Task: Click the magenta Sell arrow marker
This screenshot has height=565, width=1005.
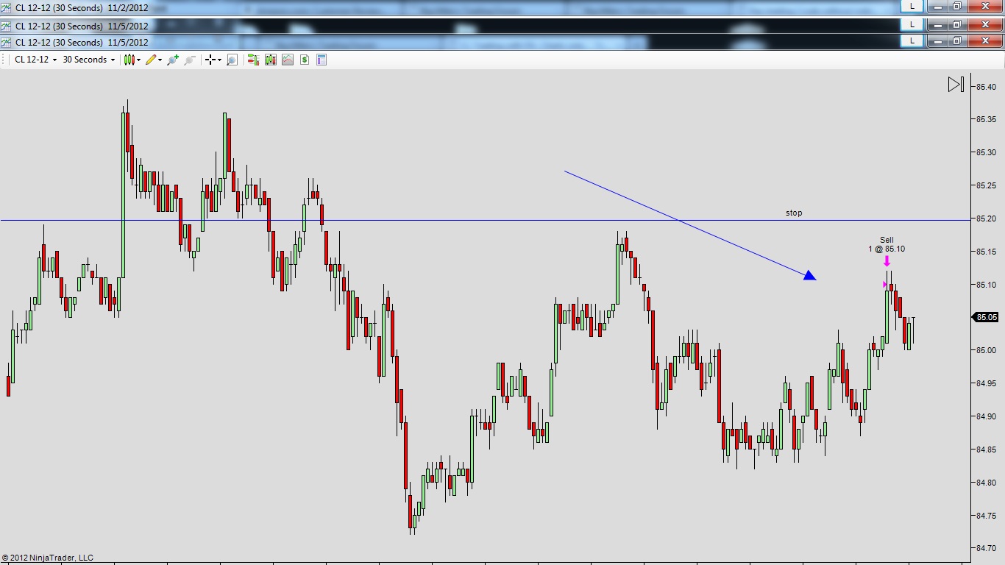Action: (887, 260)
